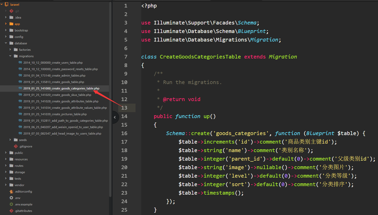
Task: Click 'parent_id' string on line 19
Action: click(247, 159)
